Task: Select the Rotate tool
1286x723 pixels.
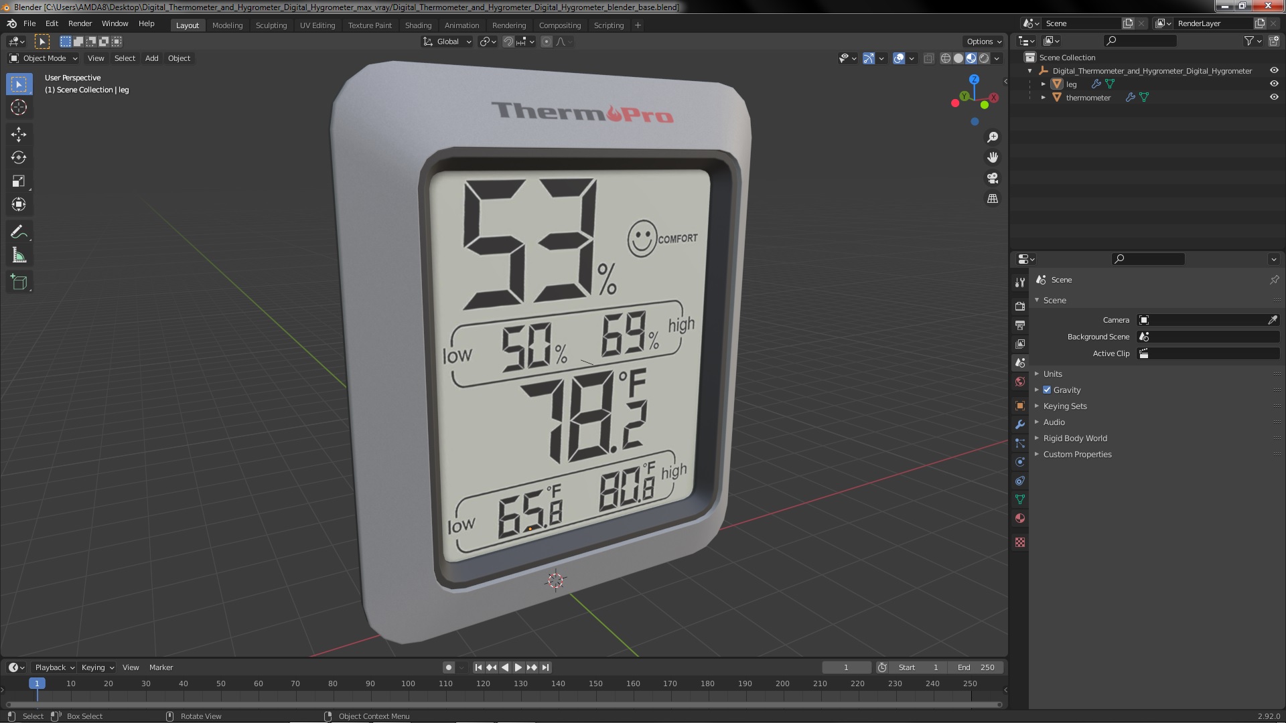Action: click(19, 158)
